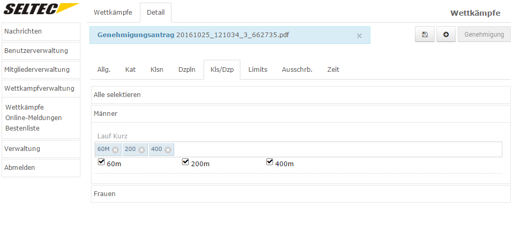Toggle the 400m checkbox
Image resolution: width=515 pixels, height=227 pixels.
click(x=270, y=162)
